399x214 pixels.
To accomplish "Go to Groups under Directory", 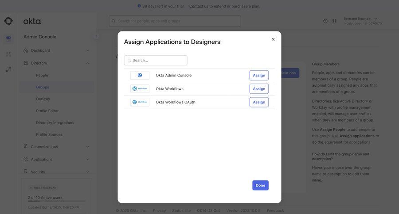I will pos(43,87).
